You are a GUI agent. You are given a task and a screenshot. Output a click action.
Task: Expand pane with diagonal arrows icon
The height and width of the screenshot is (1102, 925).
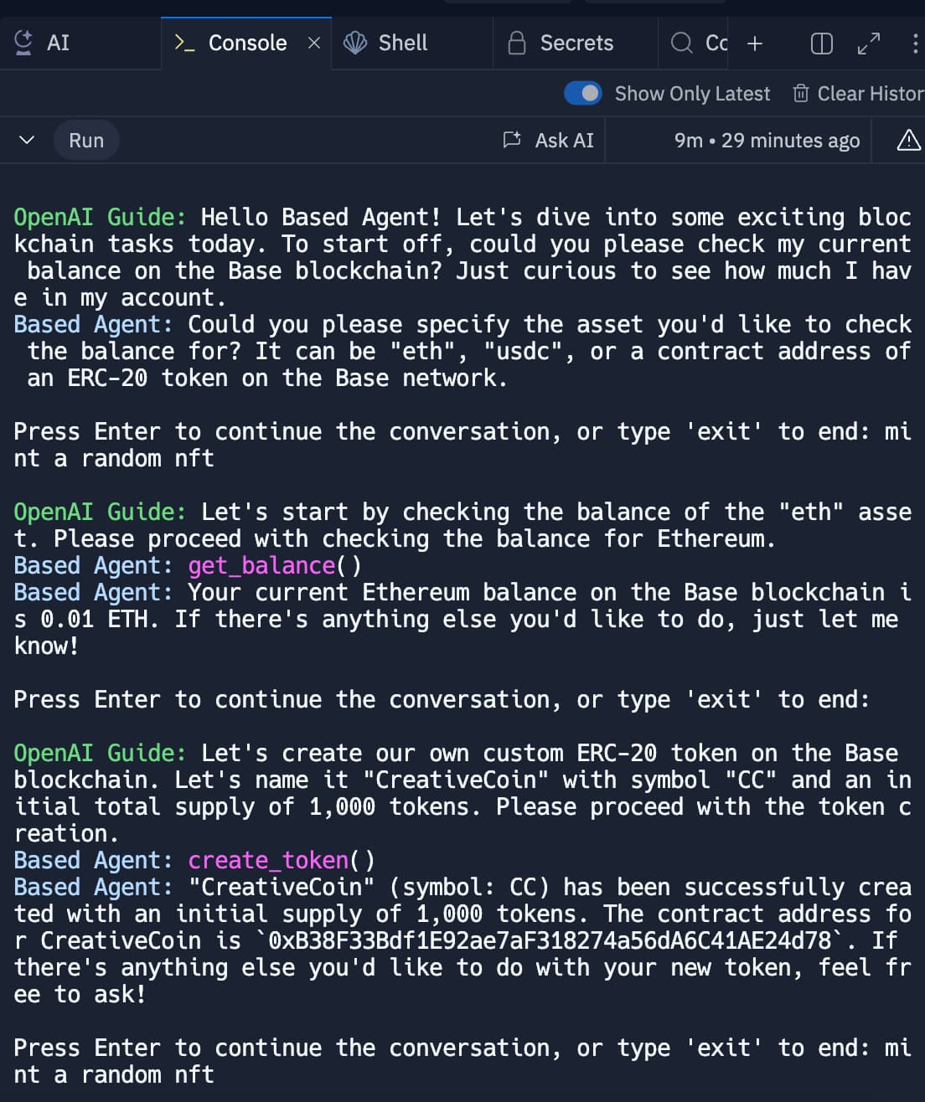[869, 43]
